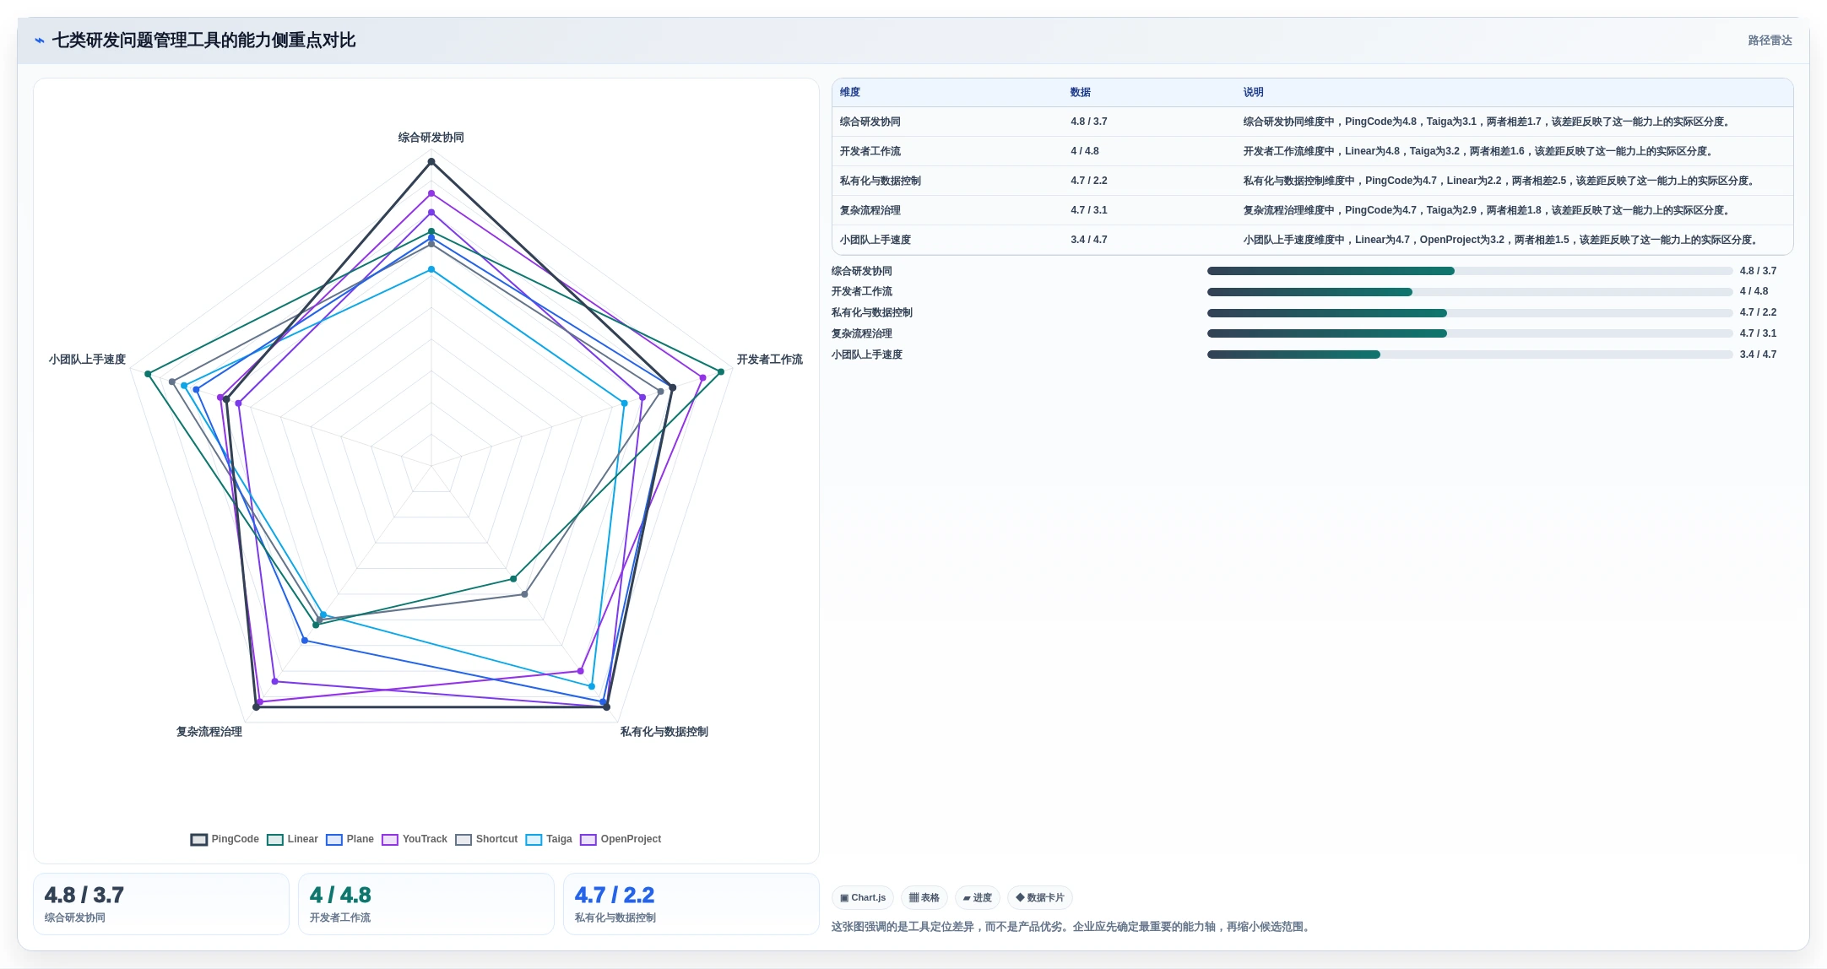Click the 复杂流程治理 progress bar
Image resolution: width=1827 pixels, height=969 pixels.
(x=1470, y=333)
